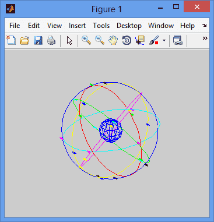
Task: Click the Link Plot toolbar icon
Action: tap(178, 40)
